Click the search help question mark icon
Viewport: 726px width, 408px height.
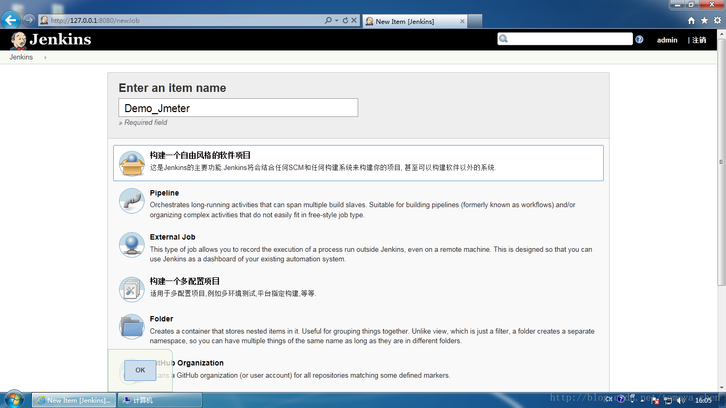tap(639, 39)
